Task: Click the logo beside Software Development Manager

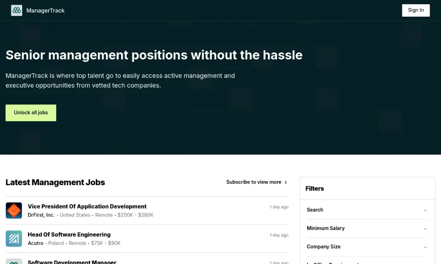Action: click(x=14, y=261)
